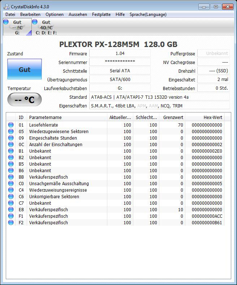Image resolution: width=237 pixels, height=285 pixels.
Task: Click the Betriebsstunden field 0 Std.
Action: 214,88
